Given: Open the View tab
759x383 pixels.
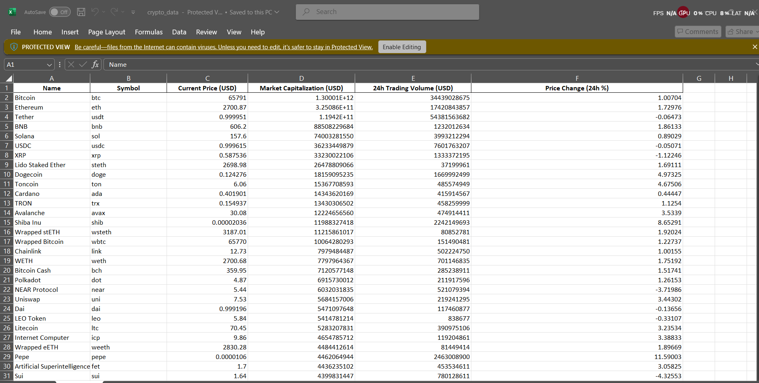Looking at the screenshot, I should pyautogui.click(x=234, y=32).
